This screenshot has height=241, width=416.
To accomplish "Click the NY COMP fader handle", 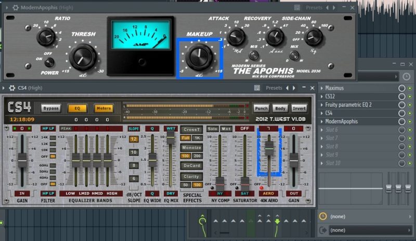I will coord(219,183).
